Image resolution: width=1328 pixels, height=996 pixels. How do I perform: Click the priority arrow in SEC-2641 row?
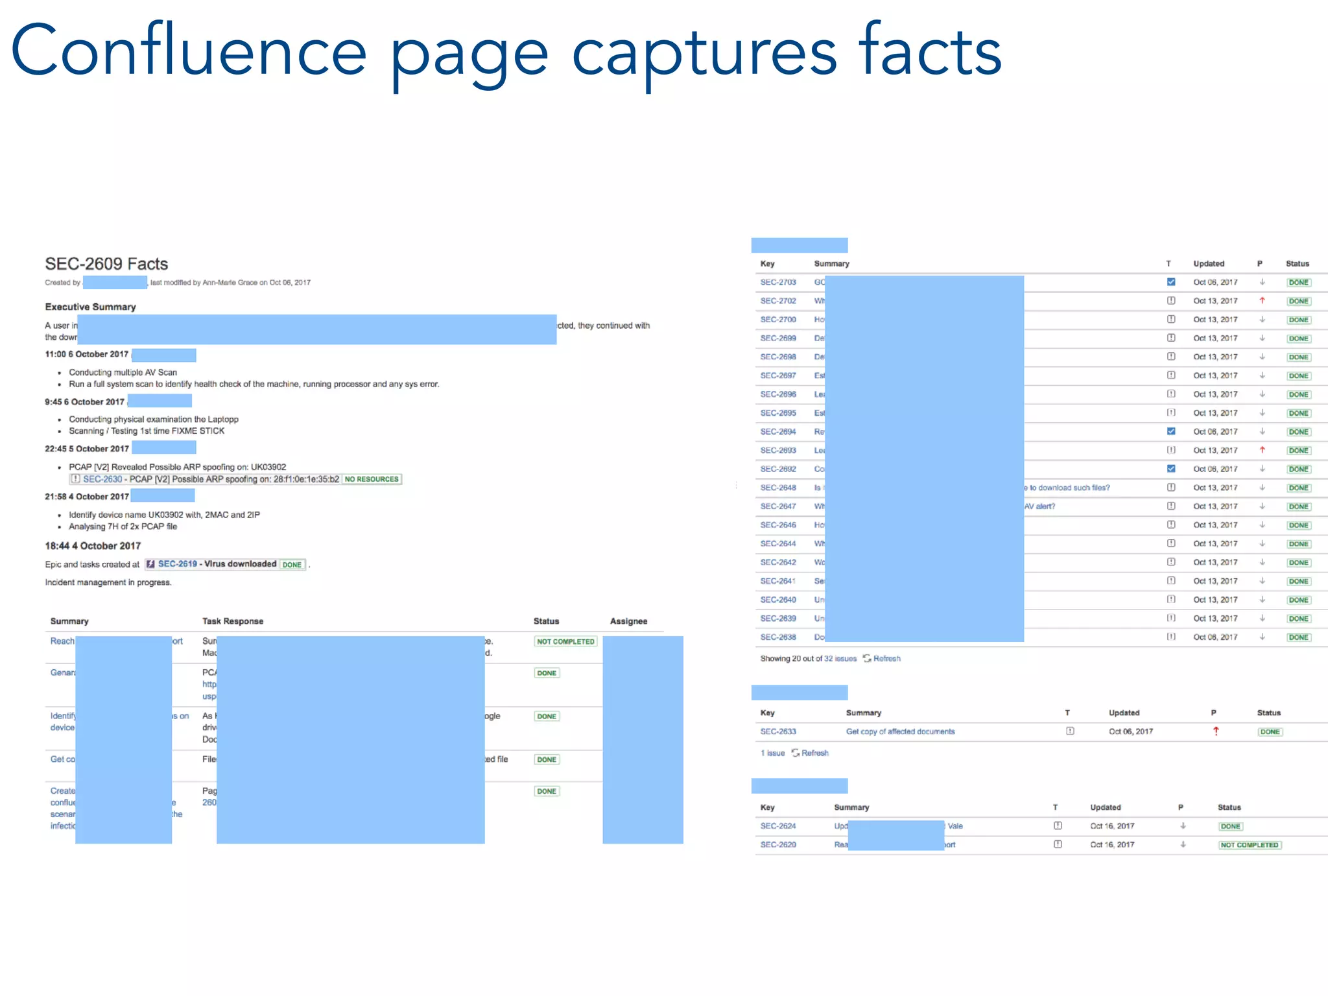point(1262,581)
